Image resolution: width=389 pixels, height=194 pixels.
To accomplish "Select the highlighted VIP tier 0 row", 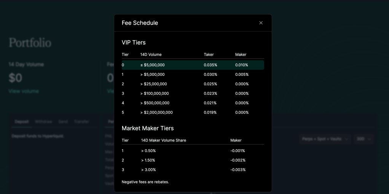I will click(193, 65).
